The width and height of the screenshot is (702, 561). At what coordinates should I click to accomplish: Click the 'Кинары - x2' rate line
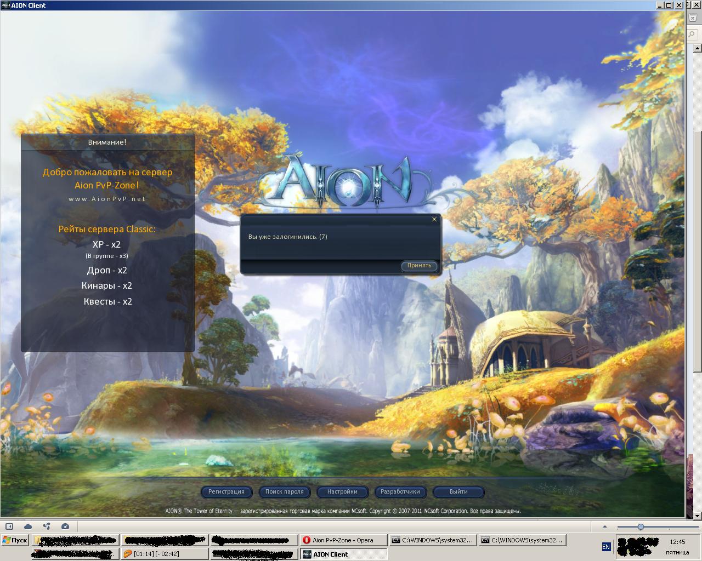[x=107, y=285]
